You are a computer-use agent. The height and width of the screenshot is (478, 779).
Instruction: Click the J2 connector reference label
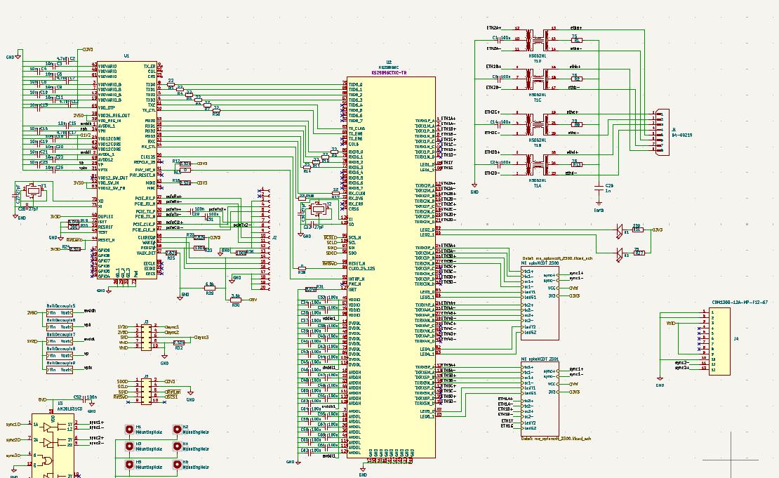[274, 237]
